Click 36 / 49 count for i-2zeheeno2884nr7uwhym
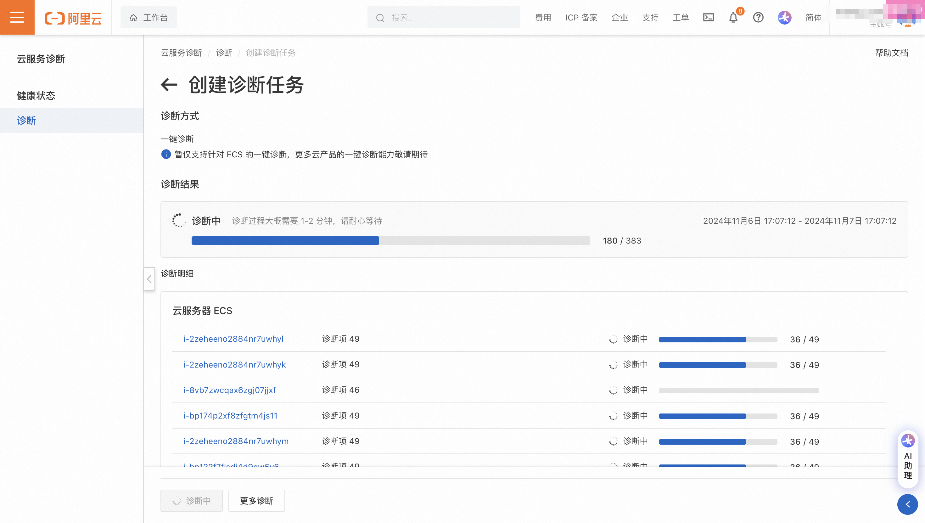This screenshot has height=523, width=925. pyautogui.click(x=804, y=442)
